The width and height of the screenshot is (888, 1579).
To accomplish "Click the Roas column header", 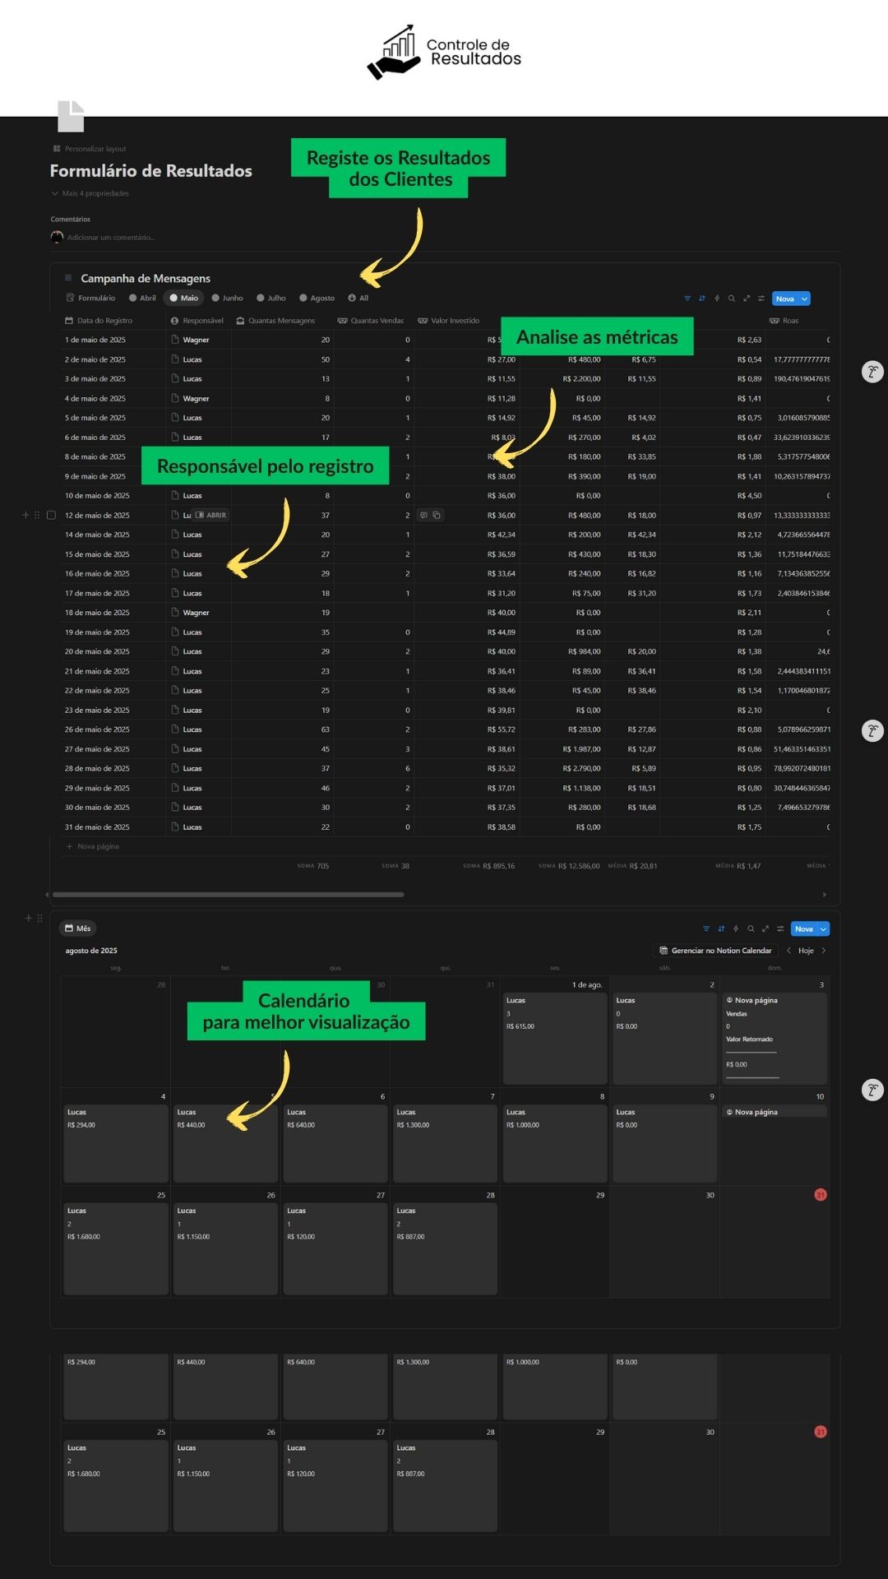I will click(x=784, y=321).
